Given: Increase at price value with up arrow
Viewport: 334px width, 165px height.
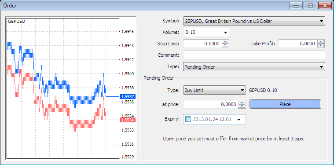Looking at the screenshot, I should pos(242,103).
